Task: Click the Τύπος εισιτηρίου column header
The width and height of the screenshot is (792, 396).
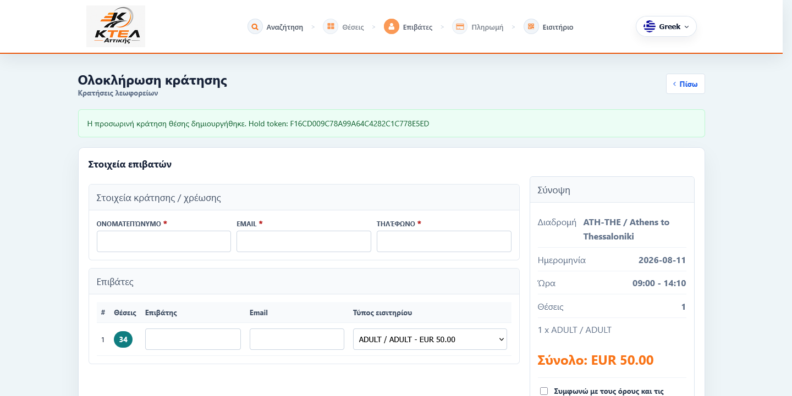Action: click(x=382, y=313)
